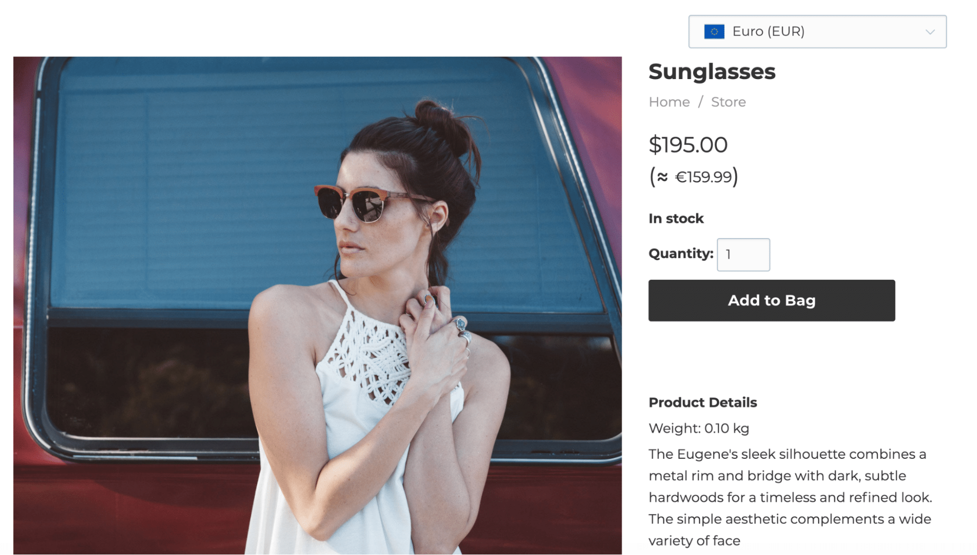
Task: Click the main product photo
Action: 317,305
